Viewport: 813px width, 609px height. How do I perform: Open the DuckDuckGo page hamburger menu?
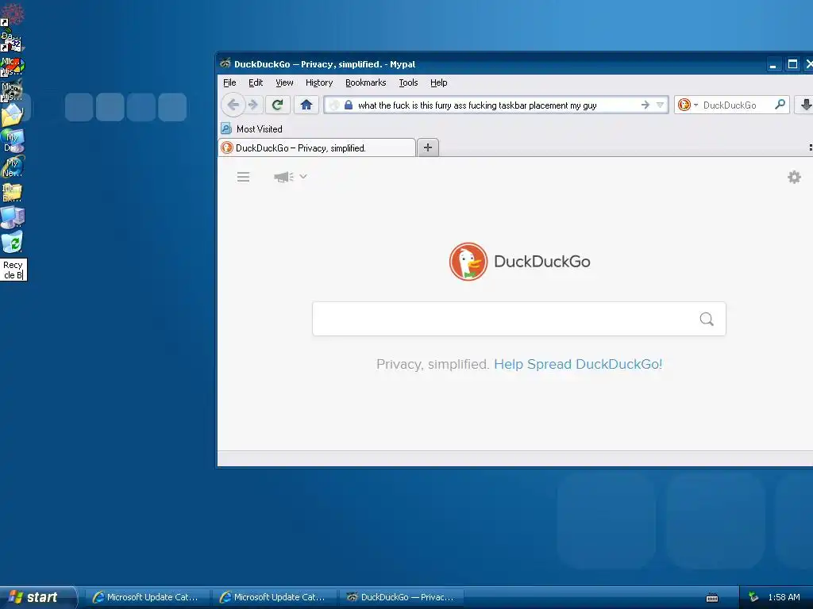pos(243,177)
